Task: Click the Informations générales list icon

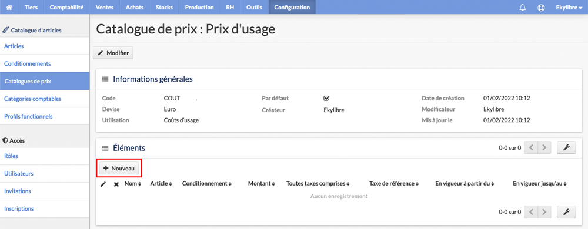Action: pos(105,79)
